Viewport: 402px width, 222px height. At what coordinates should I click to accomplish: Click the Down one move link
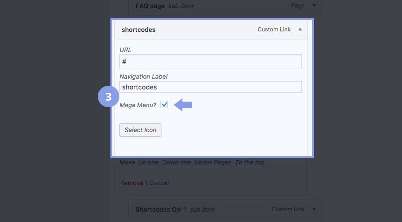(176, 162)
